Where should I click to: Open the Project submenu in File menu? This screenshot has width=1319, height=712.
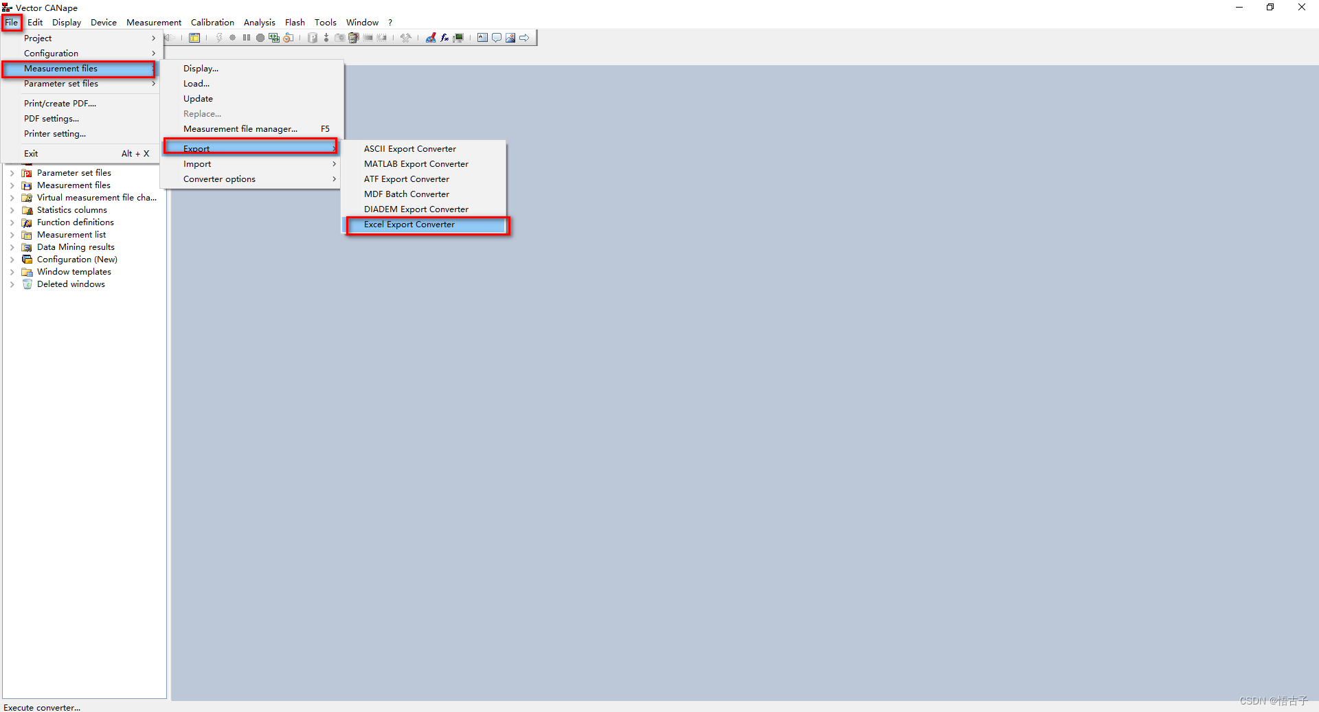pyautogui.click(x=81, y=38)
